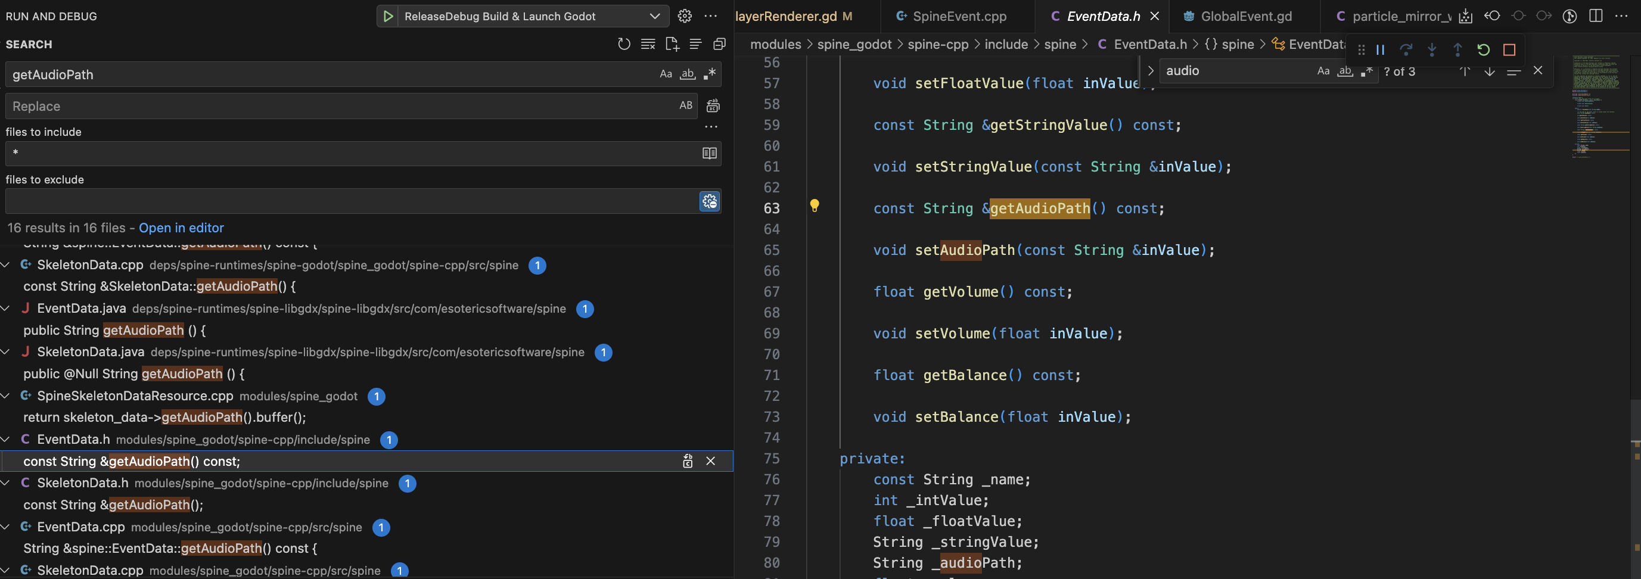Split the editor to the side

pos(1596,16)
